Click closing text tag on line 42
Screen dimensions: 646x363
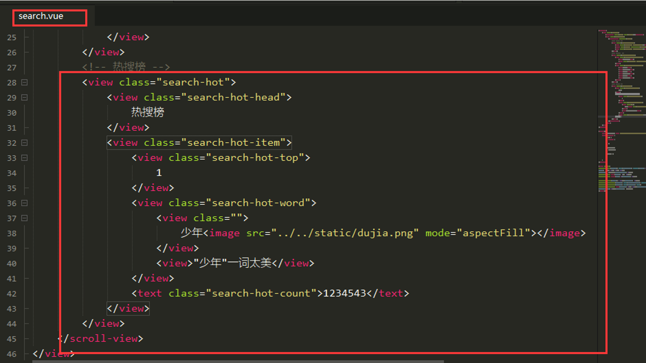tap(388, 294)
